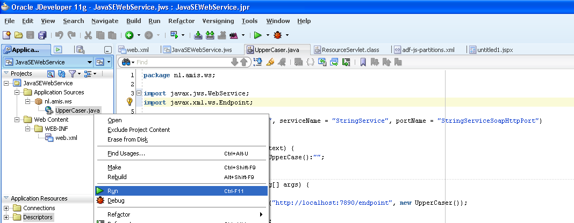
Task: Click the Cut scissors toolbar icon
Action: (x=88, y=35)
